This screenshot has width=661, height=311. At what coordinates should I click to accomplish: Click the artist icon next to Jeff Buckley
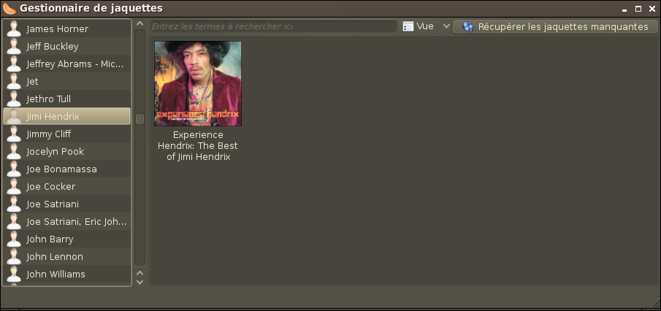point(13,47)
